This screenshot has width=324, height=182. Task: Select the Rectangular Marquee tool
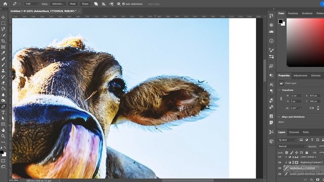pyautogui.click(x=3, y=23)
